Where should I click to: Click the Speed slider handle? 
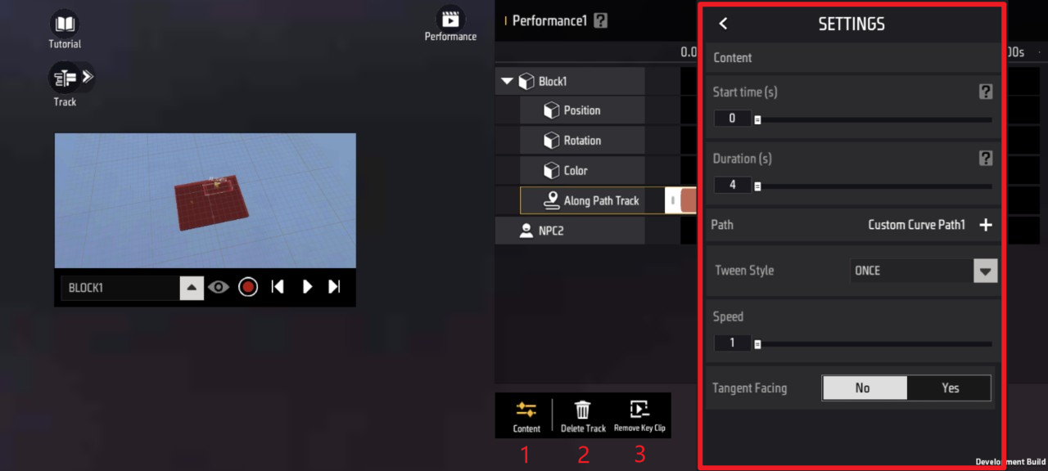(x=757, y=344)
